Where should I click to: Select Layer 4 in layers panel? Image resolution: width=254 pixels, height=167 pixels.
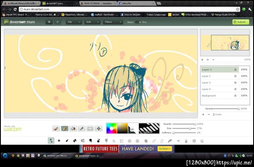tap(220, 89)
